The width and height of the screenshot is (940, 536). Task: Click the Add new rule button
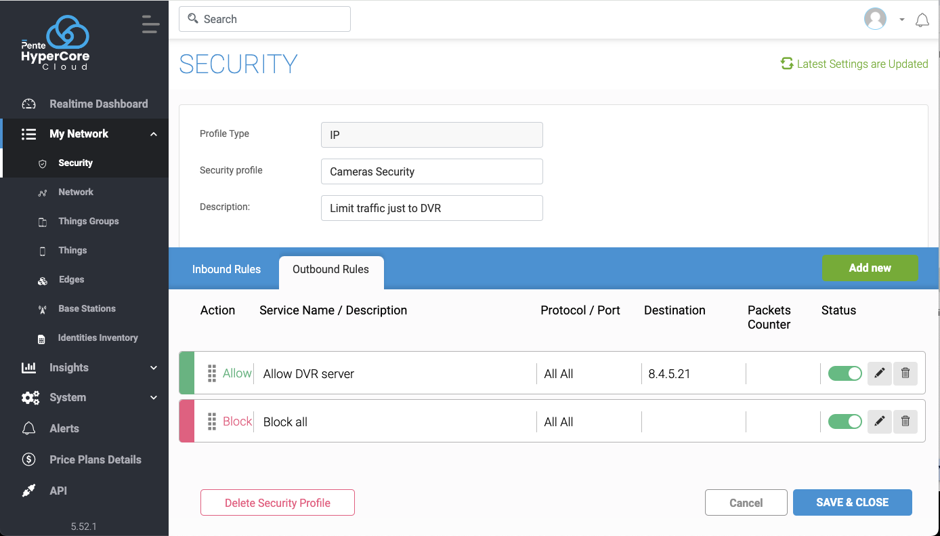(x=870, y=268)
